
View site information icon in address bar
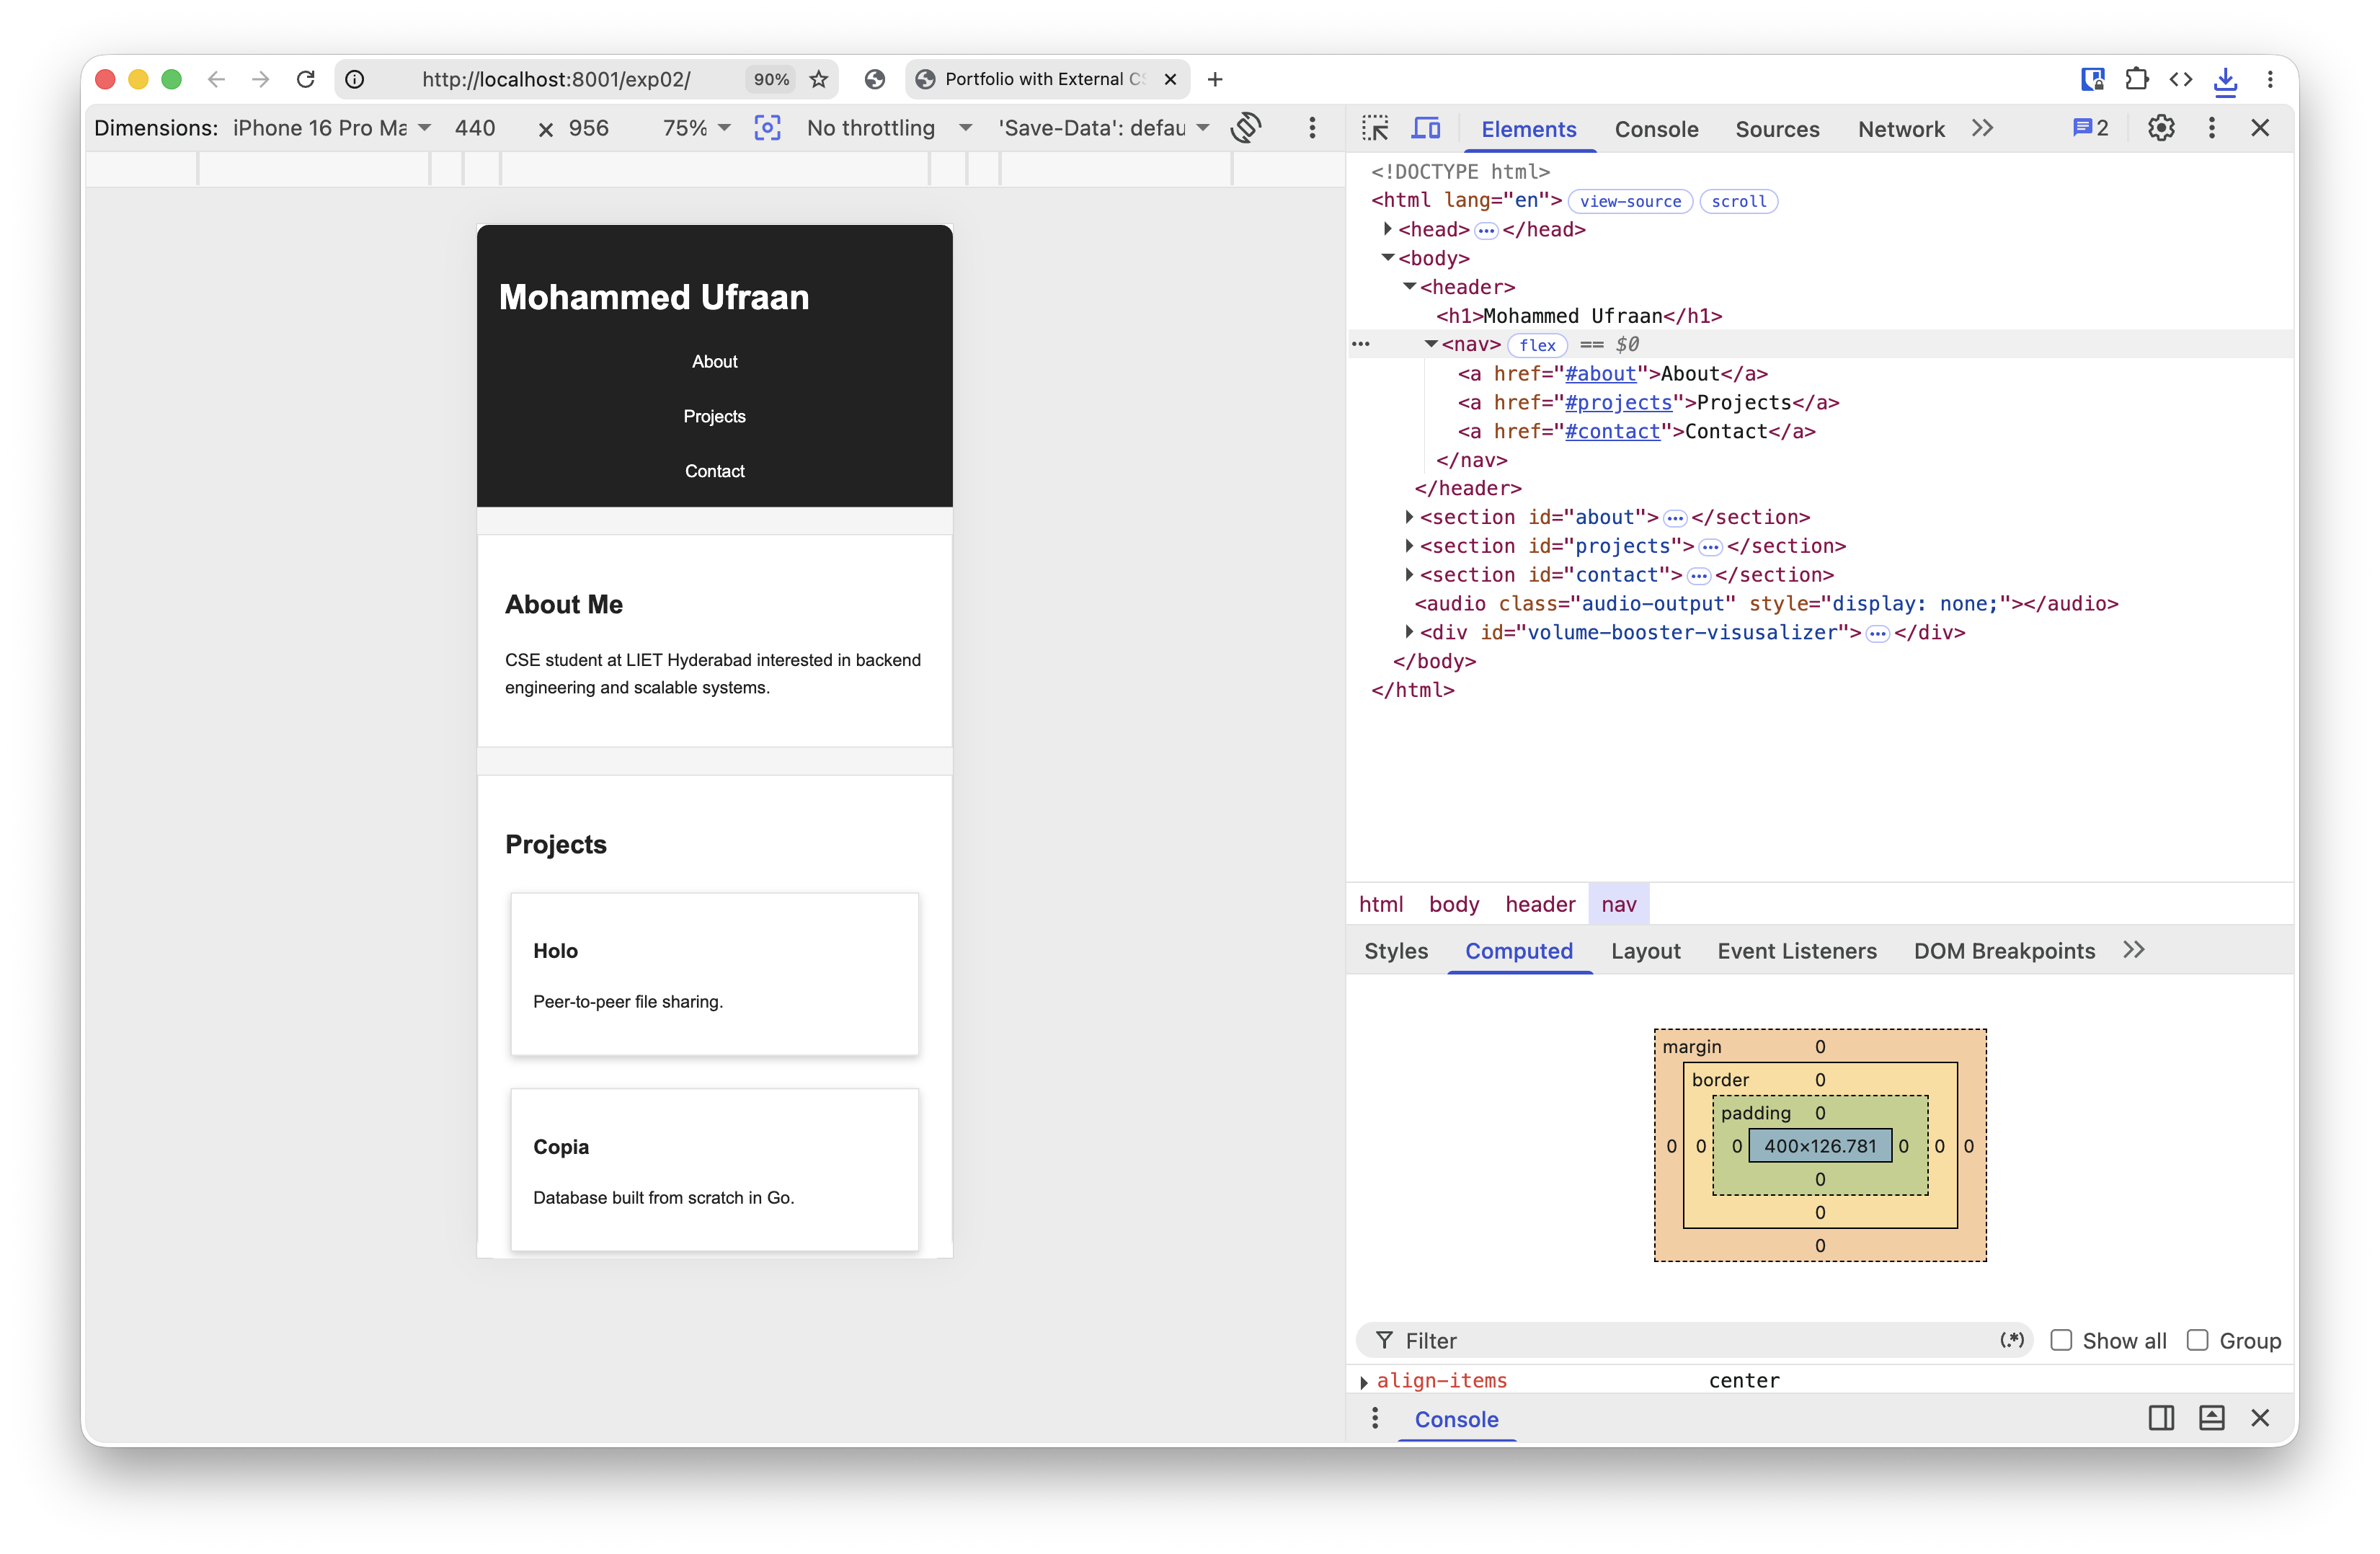355,79
